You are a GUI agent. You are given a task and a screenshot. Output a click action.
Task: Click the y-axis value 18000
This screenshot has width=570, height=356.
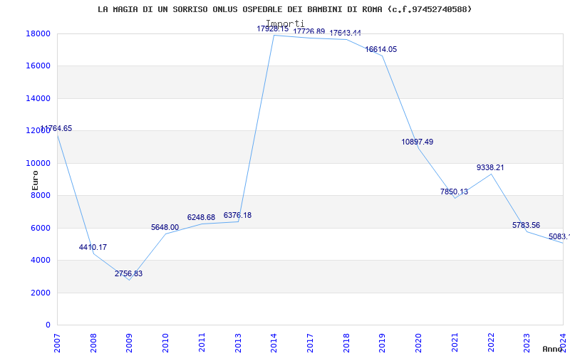point(38,33)
